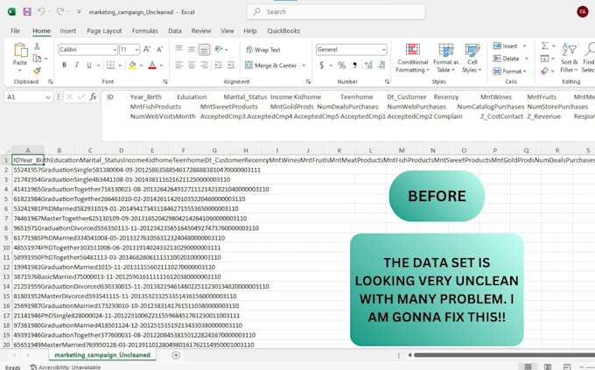Open Font group dialog launcher

tap(165, 81)
